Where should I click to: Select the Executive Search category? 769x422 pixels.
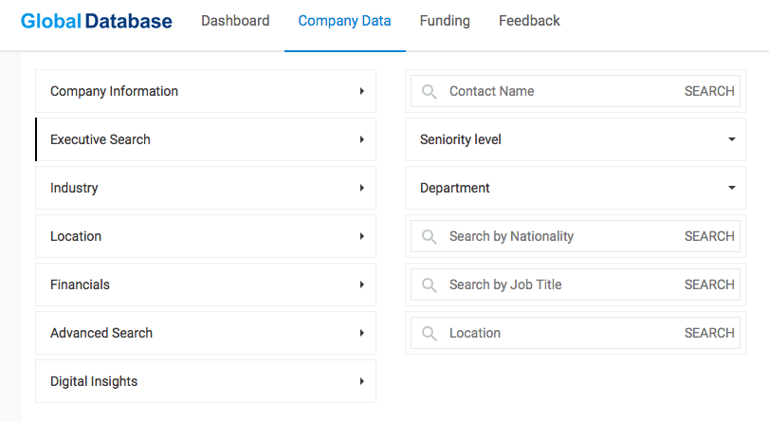tap(101, 140)
